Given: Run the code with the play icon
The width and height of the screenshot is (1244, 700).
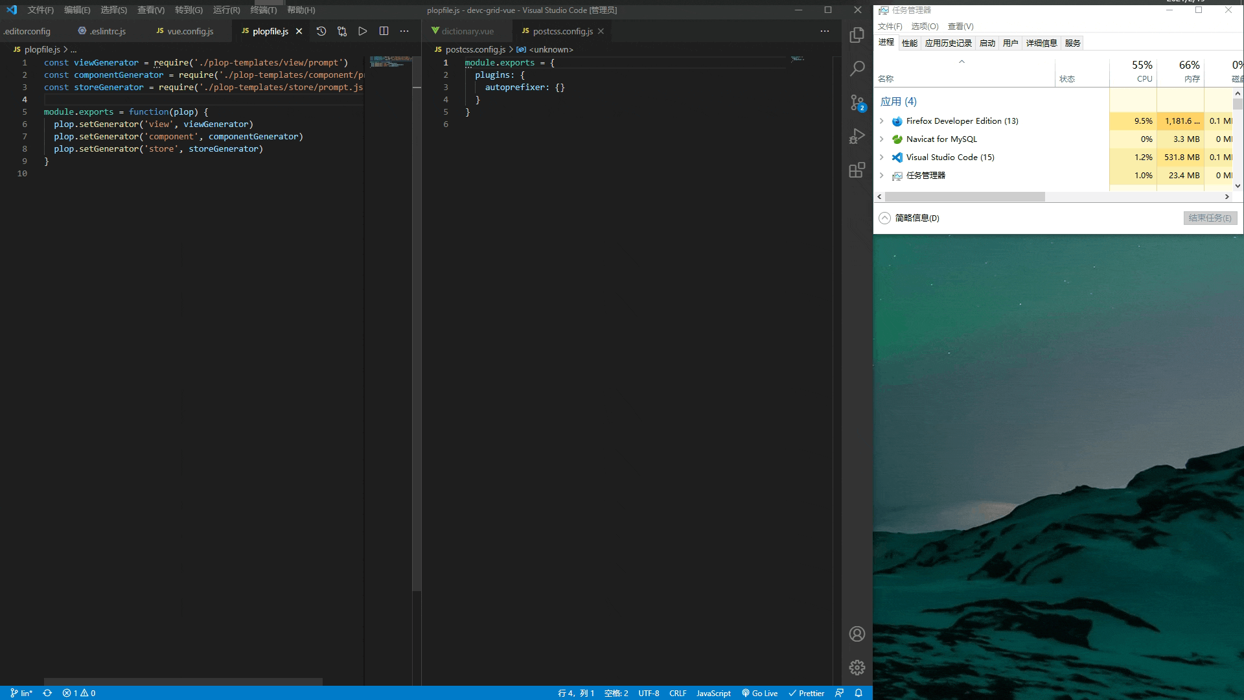Looking at the screenshot, I should point(363,31).
